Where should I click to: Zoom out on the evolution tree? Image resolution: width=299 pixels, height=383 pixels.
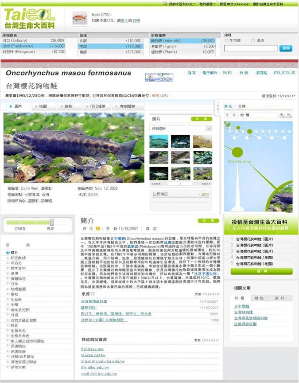click(x=289, y=115)
